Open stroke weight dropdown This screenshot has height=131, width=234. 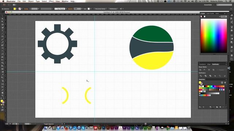coord(39,9)
